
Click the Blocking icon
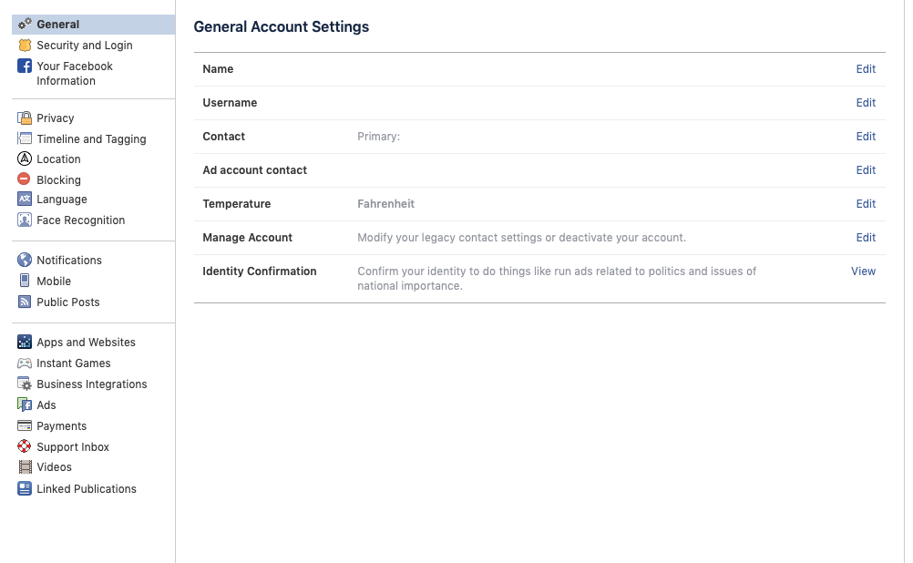coord(25,179)
